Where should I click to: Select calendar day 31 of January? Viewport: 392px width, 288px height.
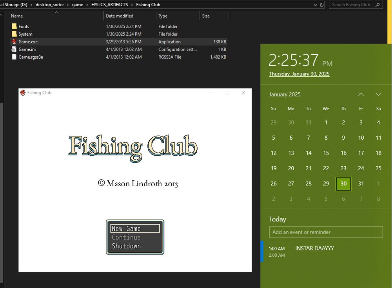[x=361, y=184]
